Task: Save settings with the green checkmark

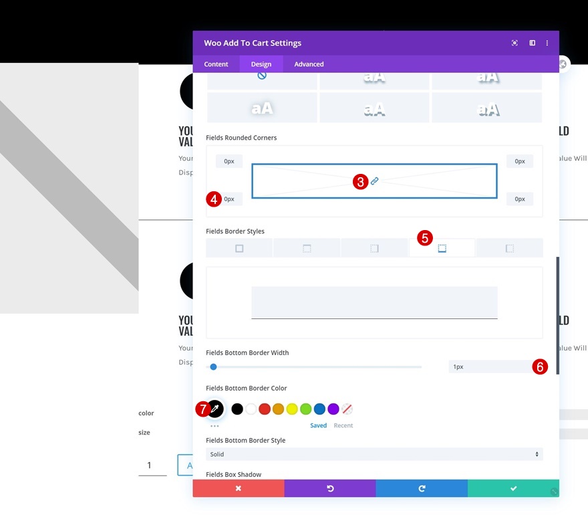Action: 513,488
